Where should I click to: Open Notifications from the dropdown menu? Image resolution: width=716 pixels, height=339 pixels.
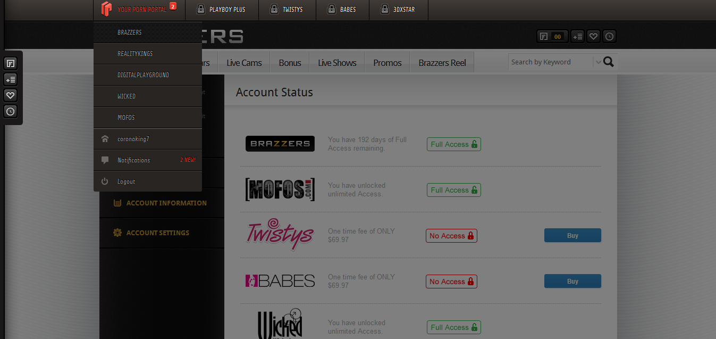click(x=148, y=160)
